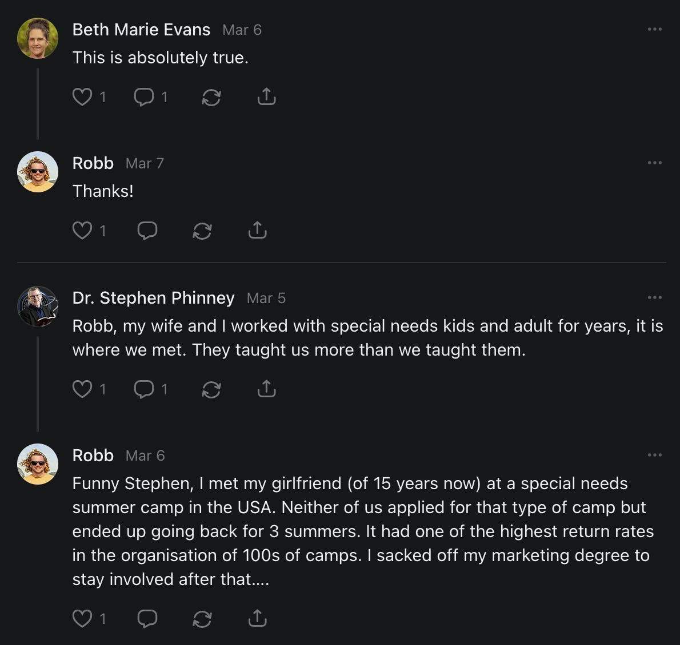
Task: Like Robb's "Thanks!" reply
Action: (82, 231)
